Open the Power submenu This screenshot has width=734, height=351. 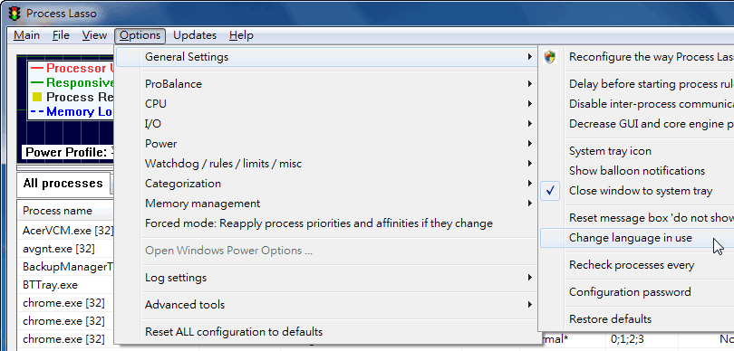point(326,144)
